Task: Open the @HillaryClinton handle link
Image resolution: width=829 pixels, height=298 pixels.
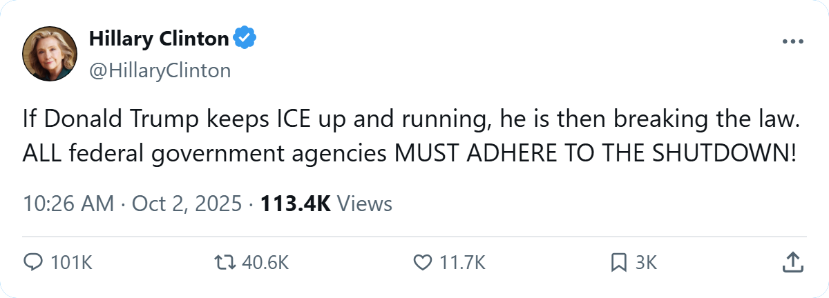Action: 160,70
